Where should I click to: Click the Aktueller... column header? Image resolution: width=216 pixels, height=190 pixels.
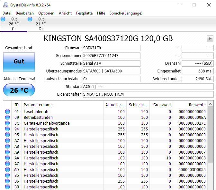click(x=115, y=105)
